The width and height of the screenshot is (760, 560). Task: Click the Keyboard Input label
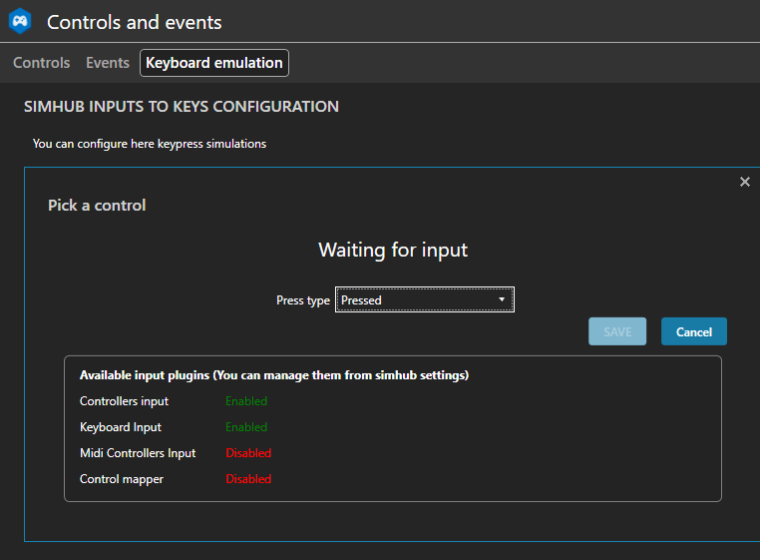click(121, 427)
